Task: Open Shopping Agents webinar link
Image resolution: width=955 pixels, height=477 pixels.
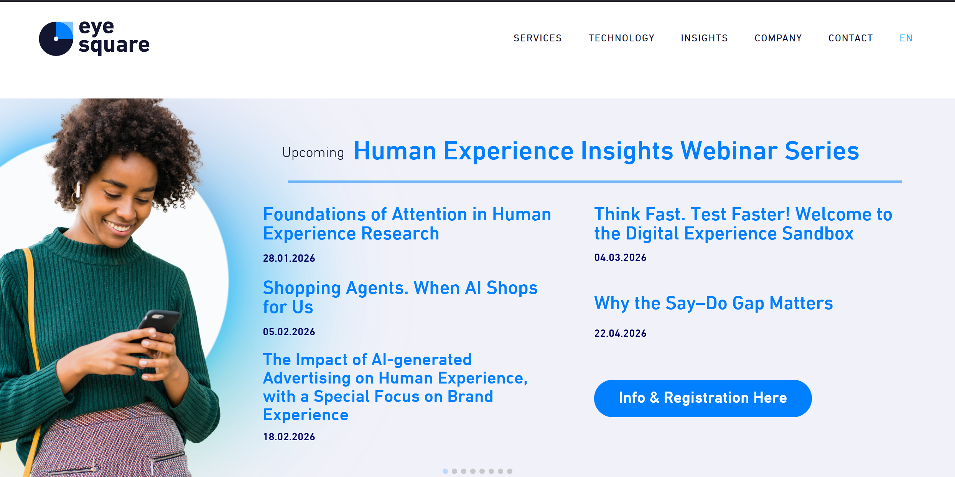Action: 400,297
